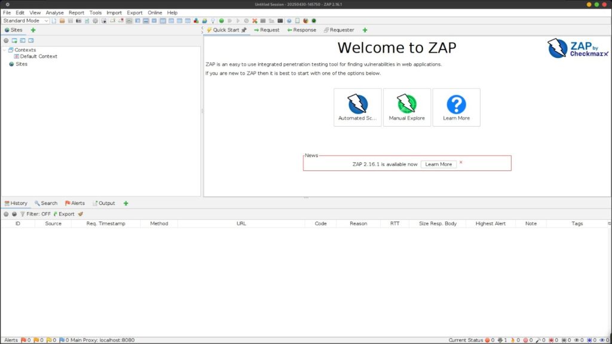
Task: Switch to the History tab
Action: [x=16, y=203]
